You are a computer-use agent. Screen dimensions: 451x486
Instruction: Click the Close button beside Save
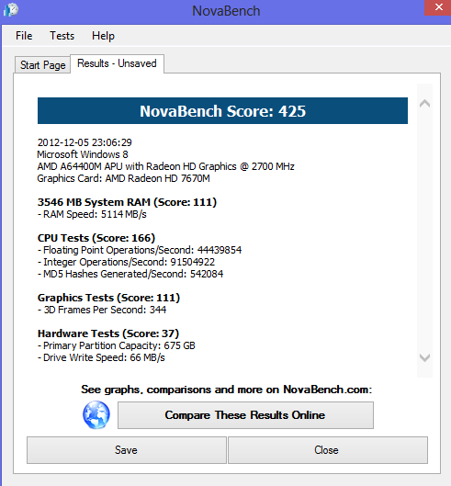[x=328, y=450]
